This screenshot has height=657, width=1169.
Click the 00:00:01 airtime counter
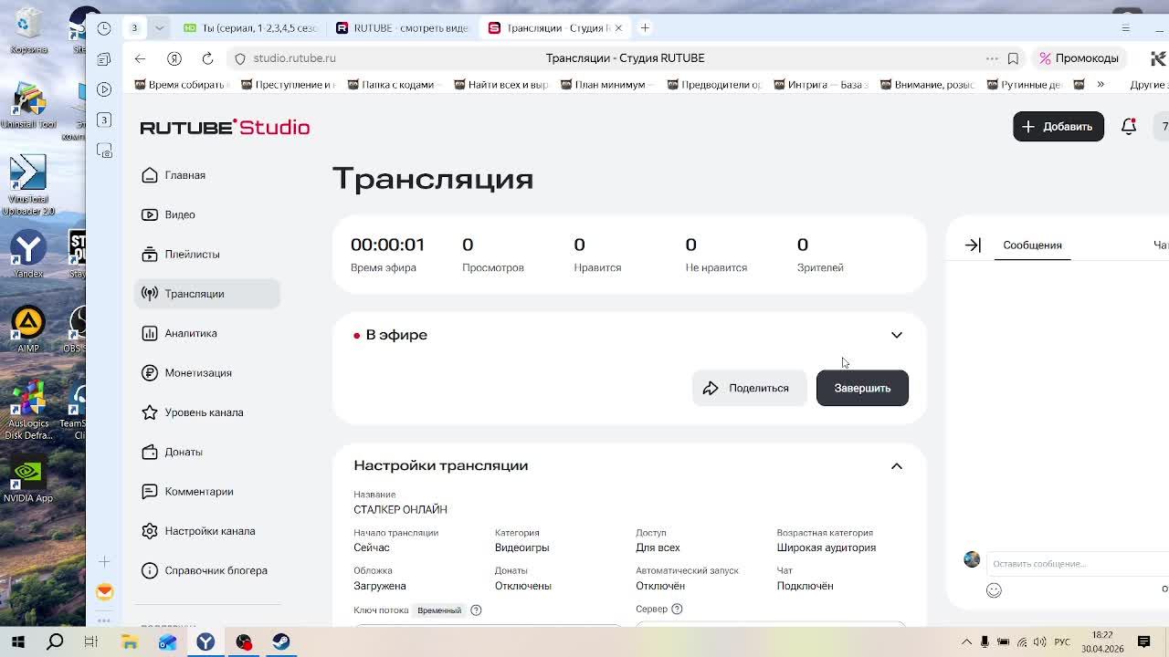click(x=387, y=245)
